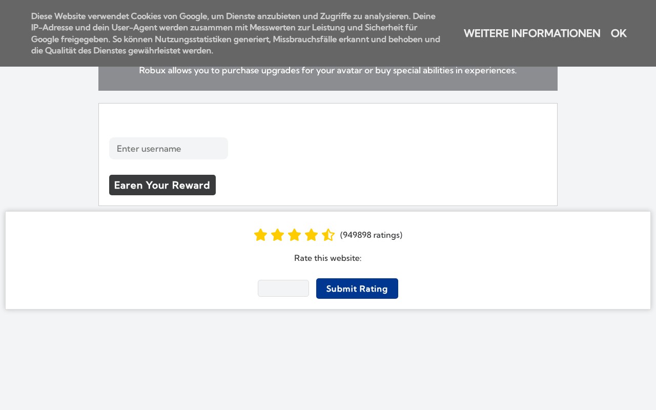Click the cookie notice paragraph text
The image size is (656, 410).
(x=236, y=33)
